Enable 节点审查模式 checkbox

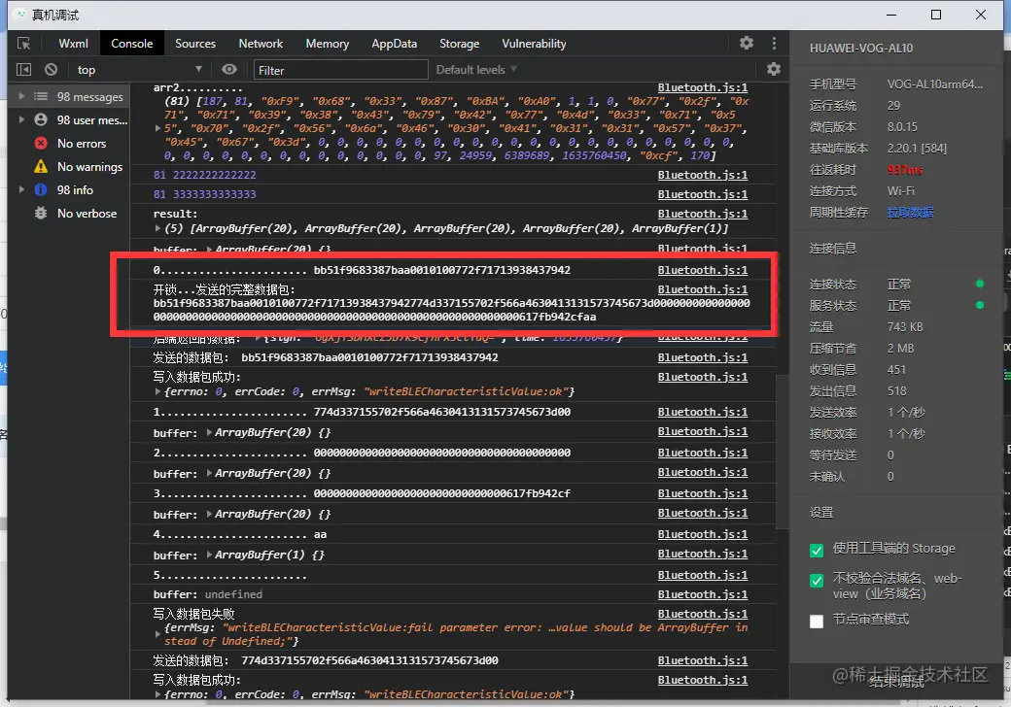point(817,622)
